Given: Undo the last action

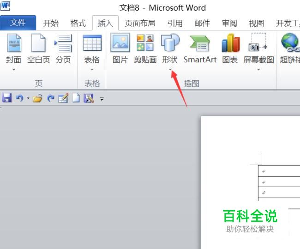Looking at the screenshot, I should click(x=19, y=98).
